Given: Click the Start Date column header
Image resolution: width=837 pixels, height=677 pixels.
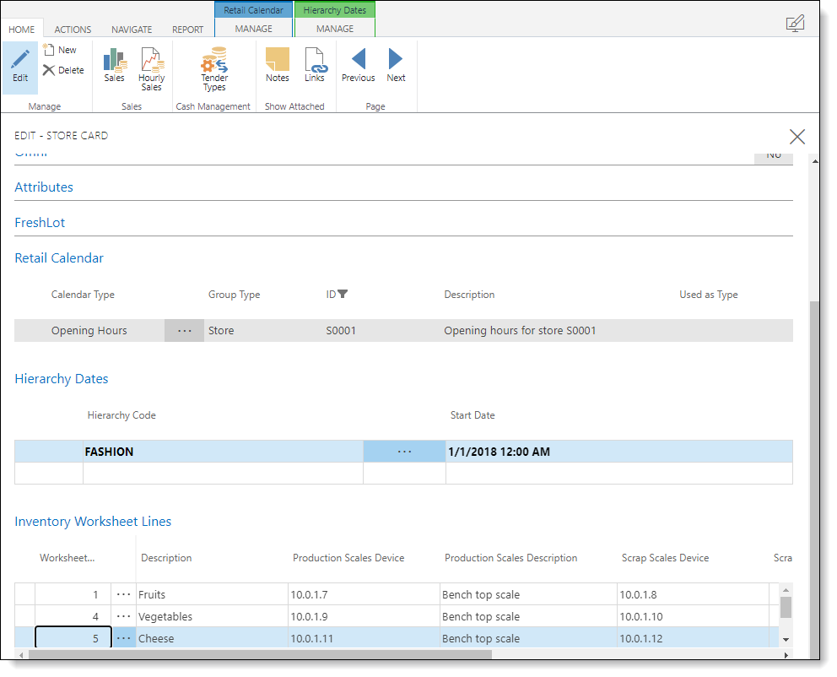Looking at the screenshot, I should [472, 415].
